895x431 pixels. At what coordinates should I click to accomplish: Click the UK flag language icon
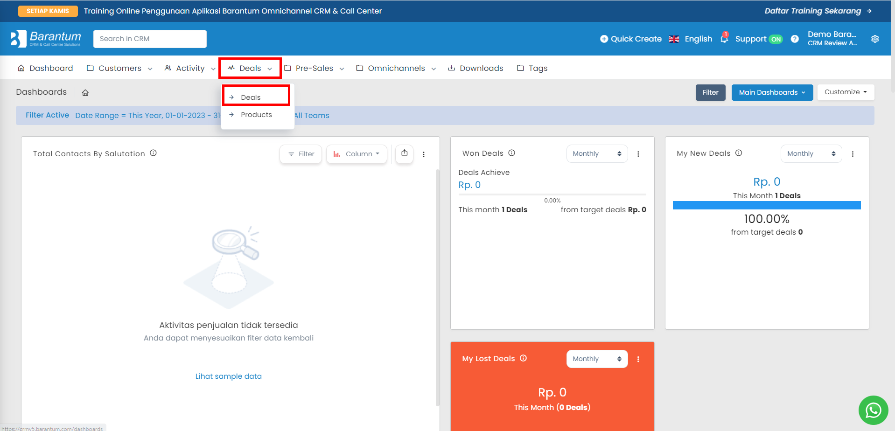pos(674,39)
